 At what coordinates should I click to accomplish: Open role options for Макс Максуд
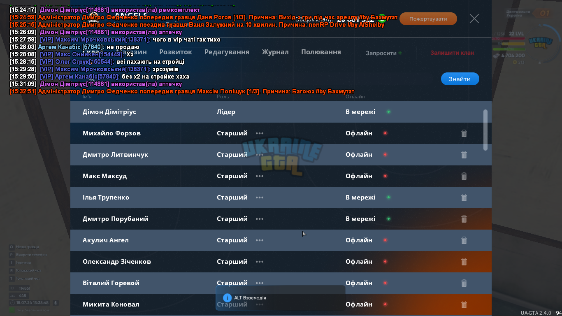tap(260, 176)
